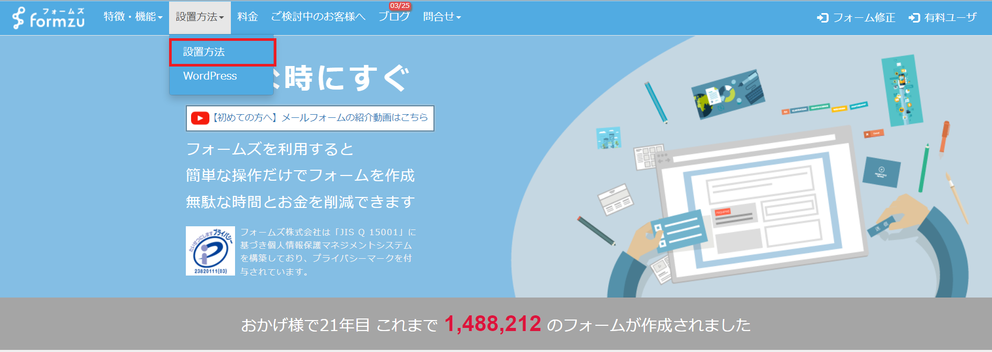The image size is (992, 352).
Task: Collapse the open 設置方法 navbar dropdown
Action: tap(199, 17)
